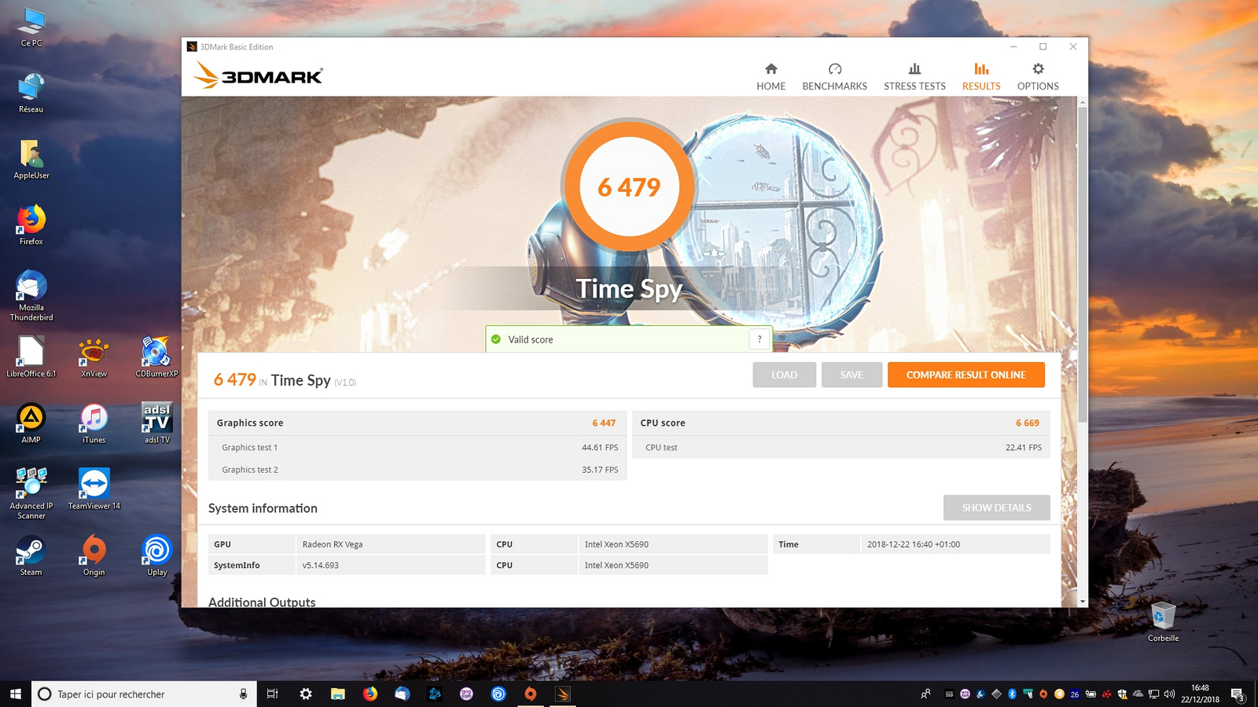The image size is (1258, 707).
Task: Select the Origin shortcut on the desktop
Action: (94, 555)
